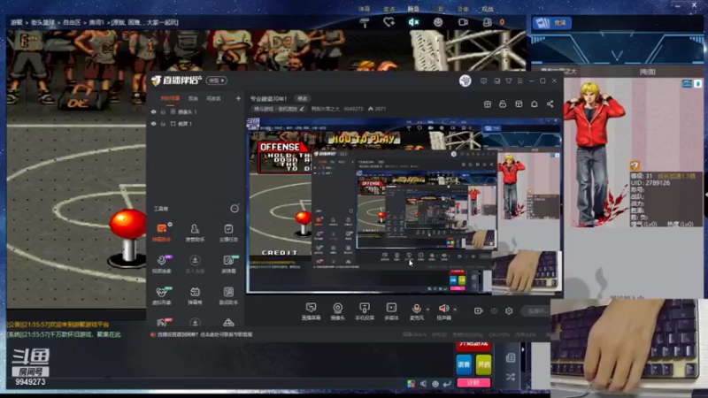Click the 竞猜 button in the right panel
The image size is (708, 398).
[x=552, y=23]
